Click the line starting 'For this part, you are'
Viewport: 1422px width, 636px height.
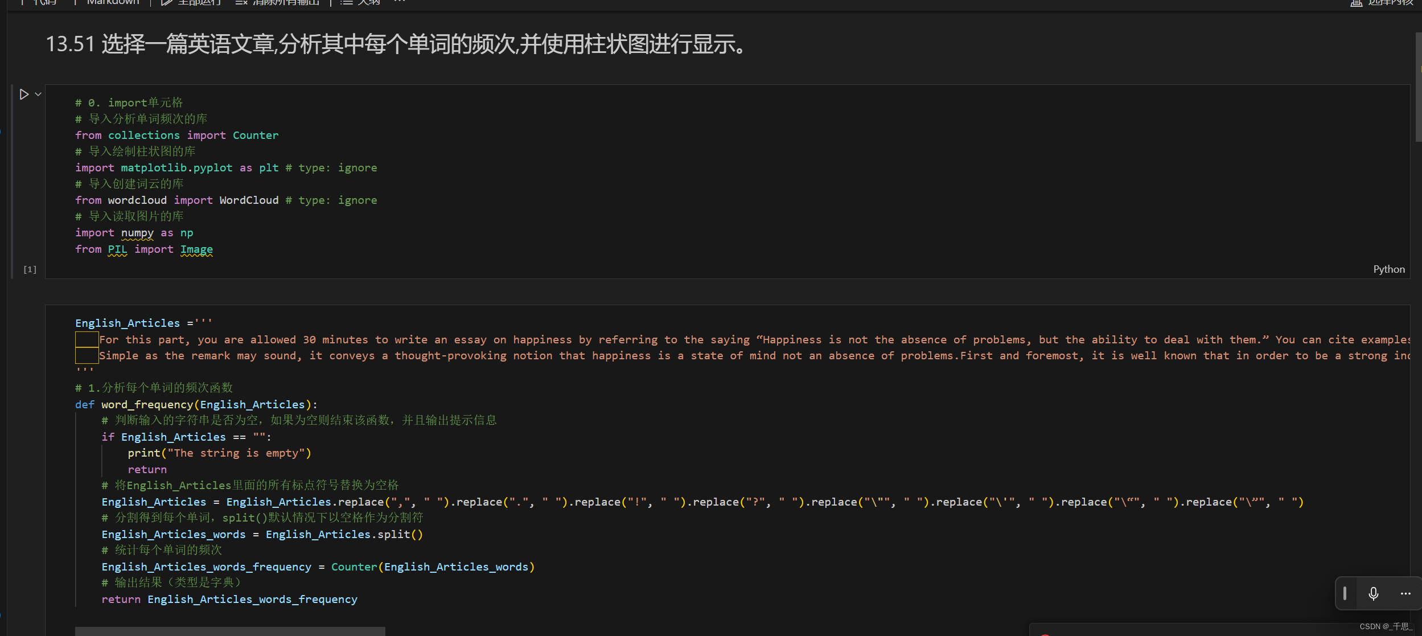pyautogui.click(x=754, y=340)
